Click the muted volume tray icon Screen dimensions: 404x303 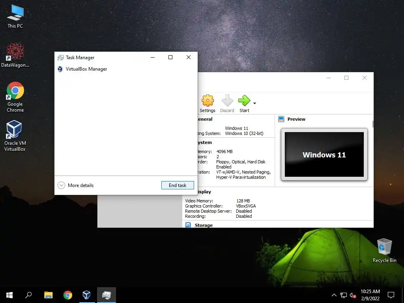pos(353,295)
